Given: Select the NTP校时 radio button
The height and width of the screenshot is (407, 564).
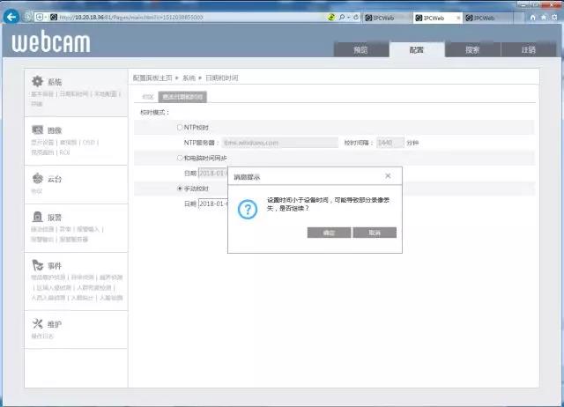Looking at the screenshot, I should 181,127.
